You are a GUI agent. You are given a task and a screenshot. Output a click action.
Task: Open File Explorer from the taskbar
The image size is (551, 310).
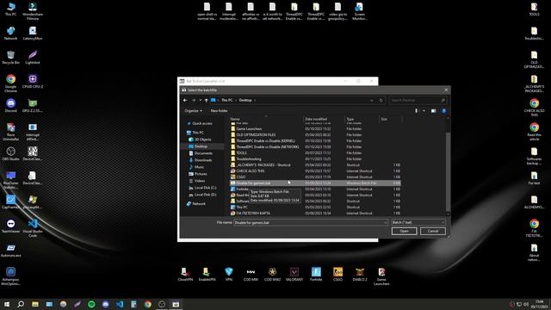[35, 304]
